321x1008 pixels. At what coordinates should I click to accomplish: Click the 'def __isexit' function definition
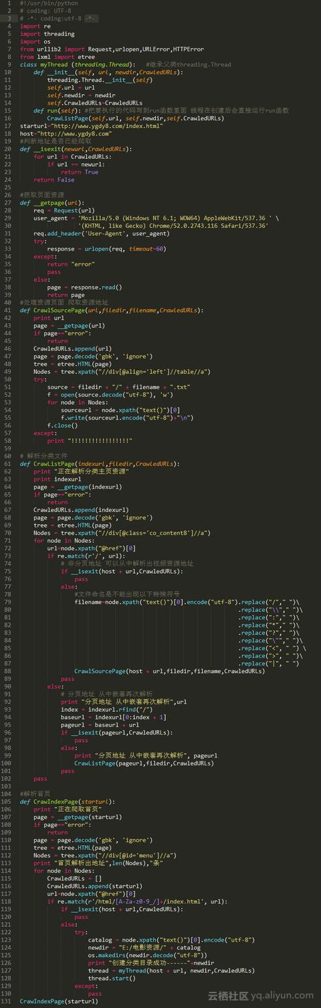tap(76, 149)
